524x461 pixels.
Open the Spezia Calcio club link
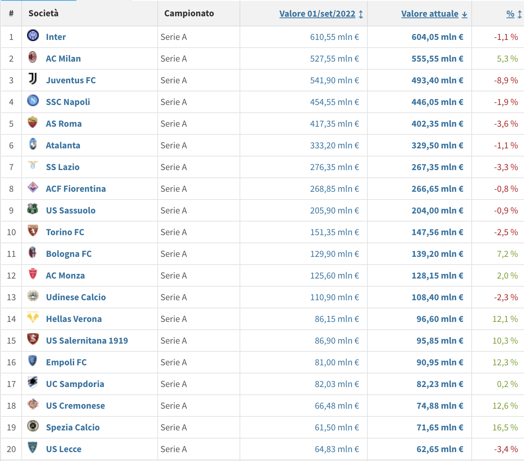pyautogui.click(x=73, y=427)
